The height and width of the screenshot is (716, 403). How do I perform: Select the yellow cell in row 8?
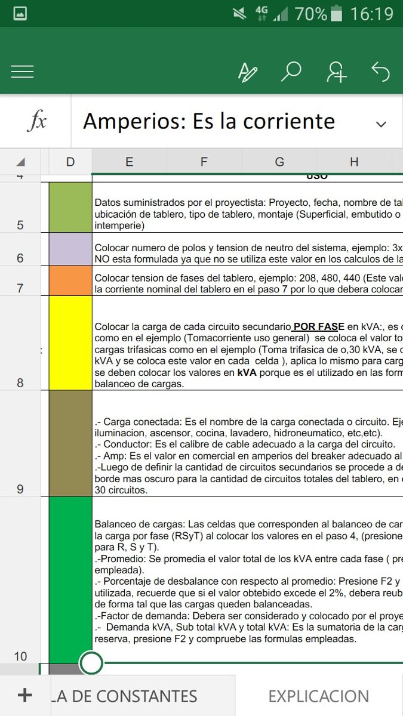70,343
